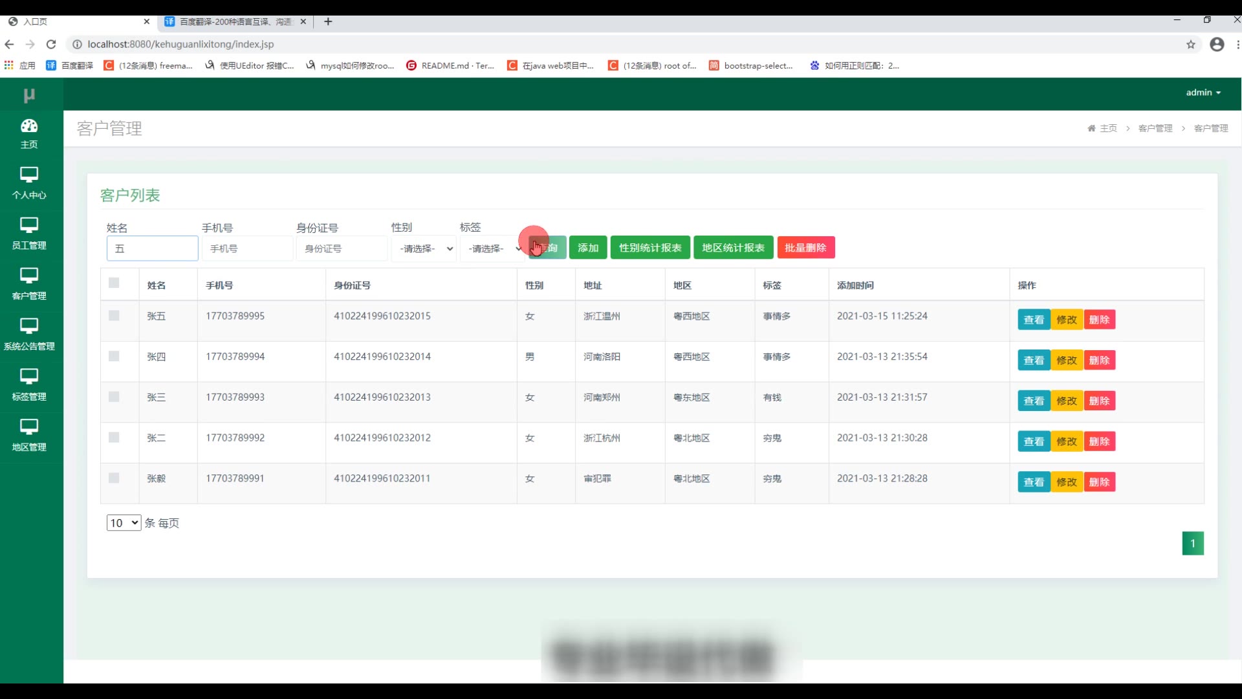The height and width of the screenshot is (699, 1242).
Task: Tick the checkbox for 张五 row
Action: coord(114,316)
